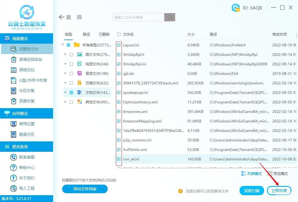Click the 导入工程 import project icon
The width and height of the screenshot is (298, 202).
tap(13, 188)
